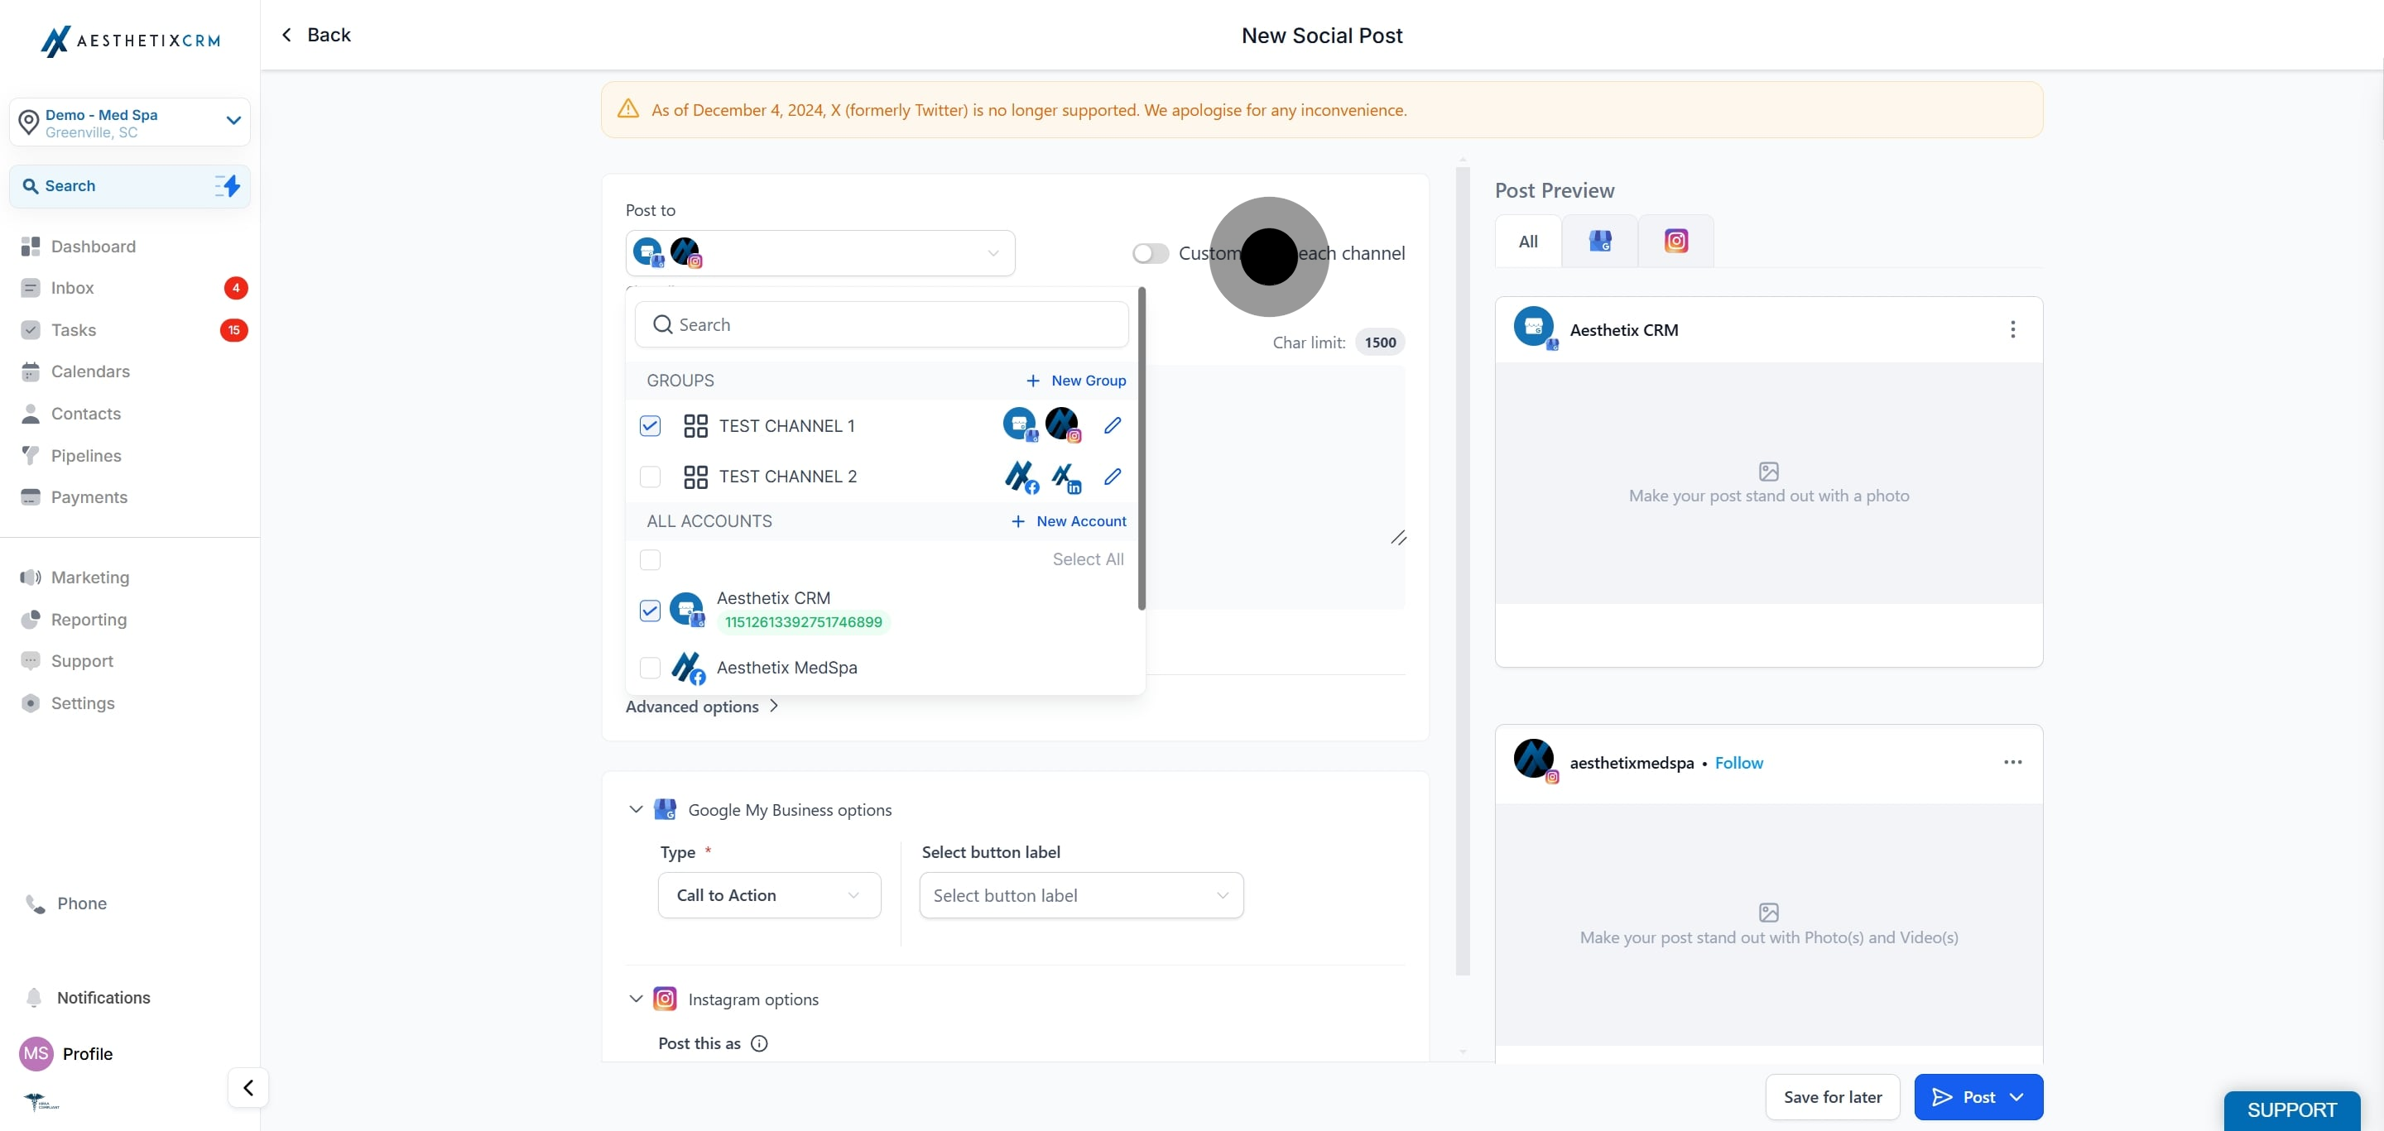
Task: Open Instagram preview ellipsis menu
Action: [2012, 762]
